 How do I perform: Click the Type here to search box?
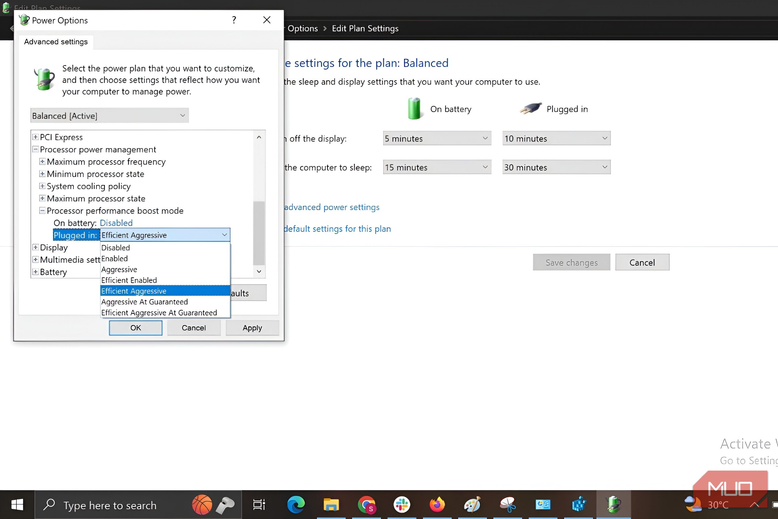[x=138, y=504]
